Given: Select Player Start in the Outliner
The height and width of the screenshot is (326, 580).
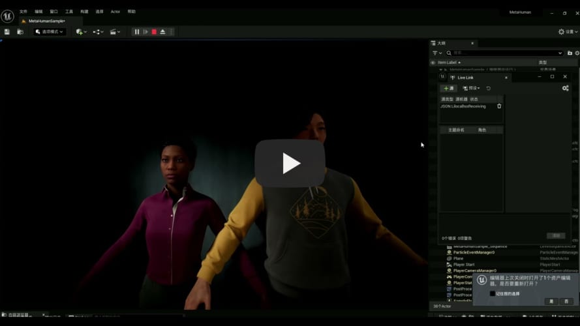Looking at the screenshot, I should [x=464, y=265].
